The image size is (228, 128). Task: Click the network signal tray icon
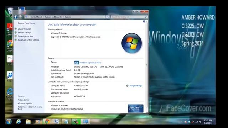click(x=197, y=122)
